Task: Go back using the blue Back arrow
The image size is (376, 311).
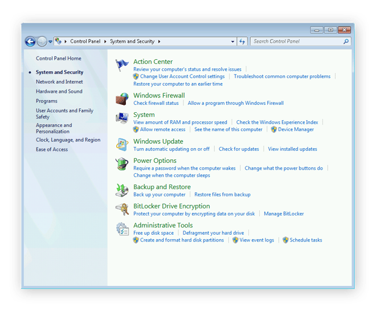Action: pyautogui.click(x=30, y=42)
